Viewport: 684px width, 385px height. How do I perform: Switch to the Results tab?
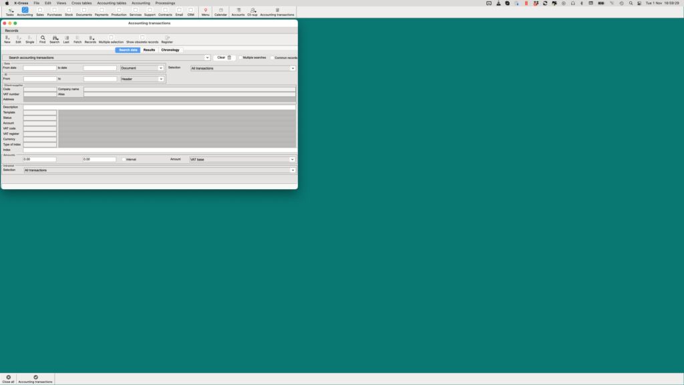[149, 49]
